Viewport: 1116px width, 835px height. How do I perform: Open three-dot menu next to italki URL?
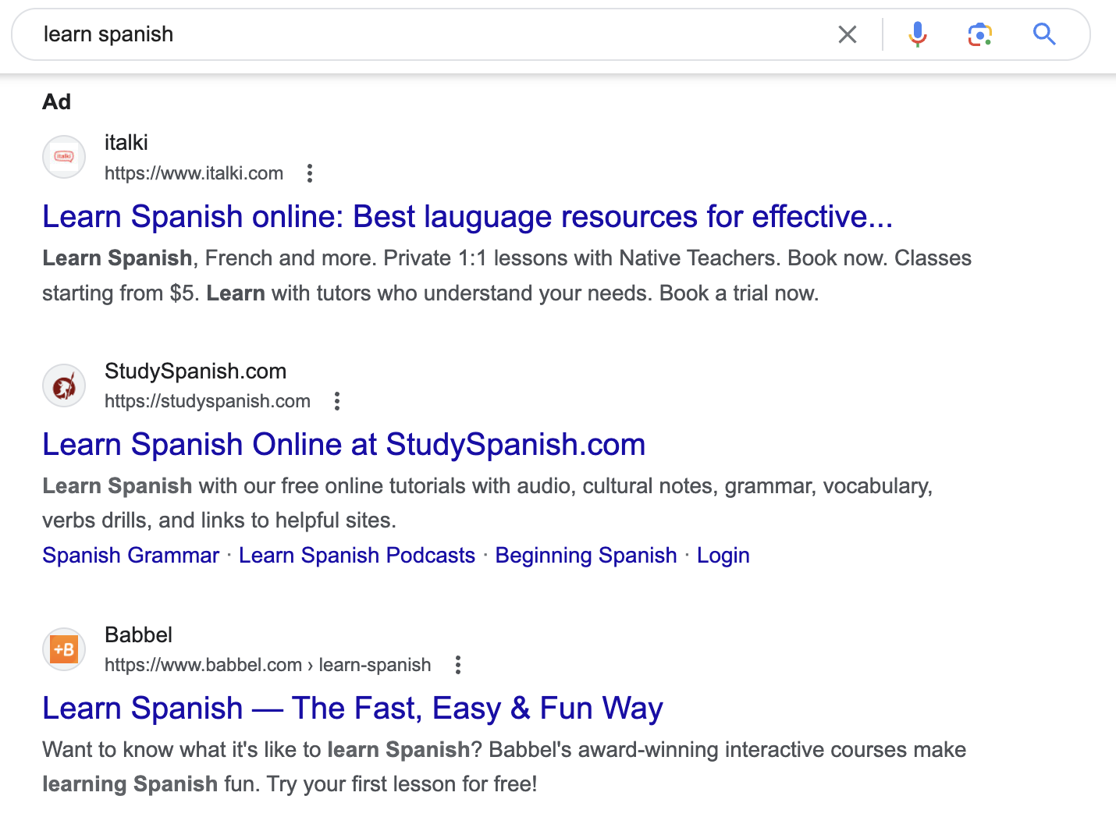(x=310, y=173)
